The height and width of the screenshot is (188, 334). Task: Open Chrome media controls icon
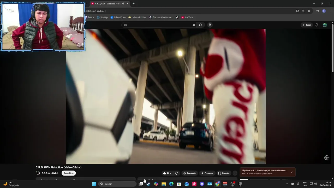[x=318, y=11]
